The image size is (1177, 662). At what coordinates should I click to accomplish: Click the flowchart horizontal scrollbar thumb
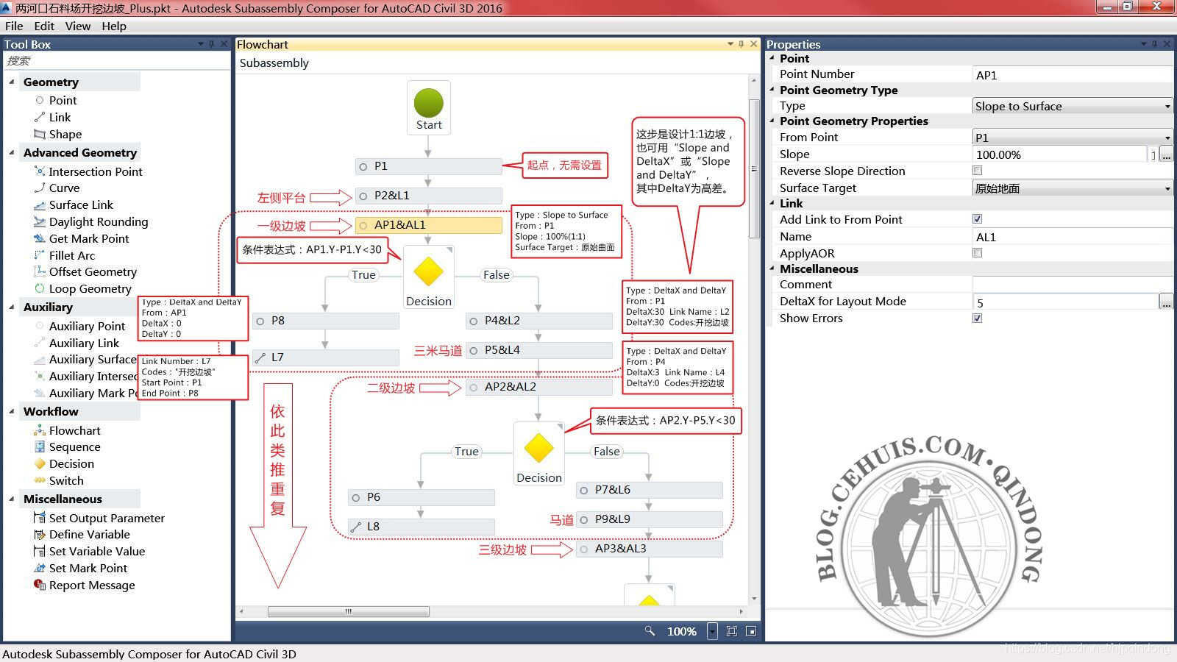coord(348,611)
